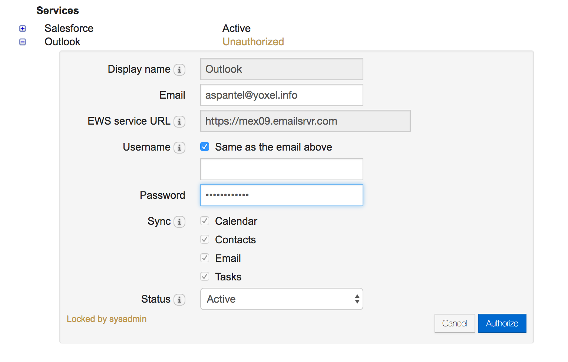Open the Status dropdown
The image size is (568, 362).
(x=281, y=299)
